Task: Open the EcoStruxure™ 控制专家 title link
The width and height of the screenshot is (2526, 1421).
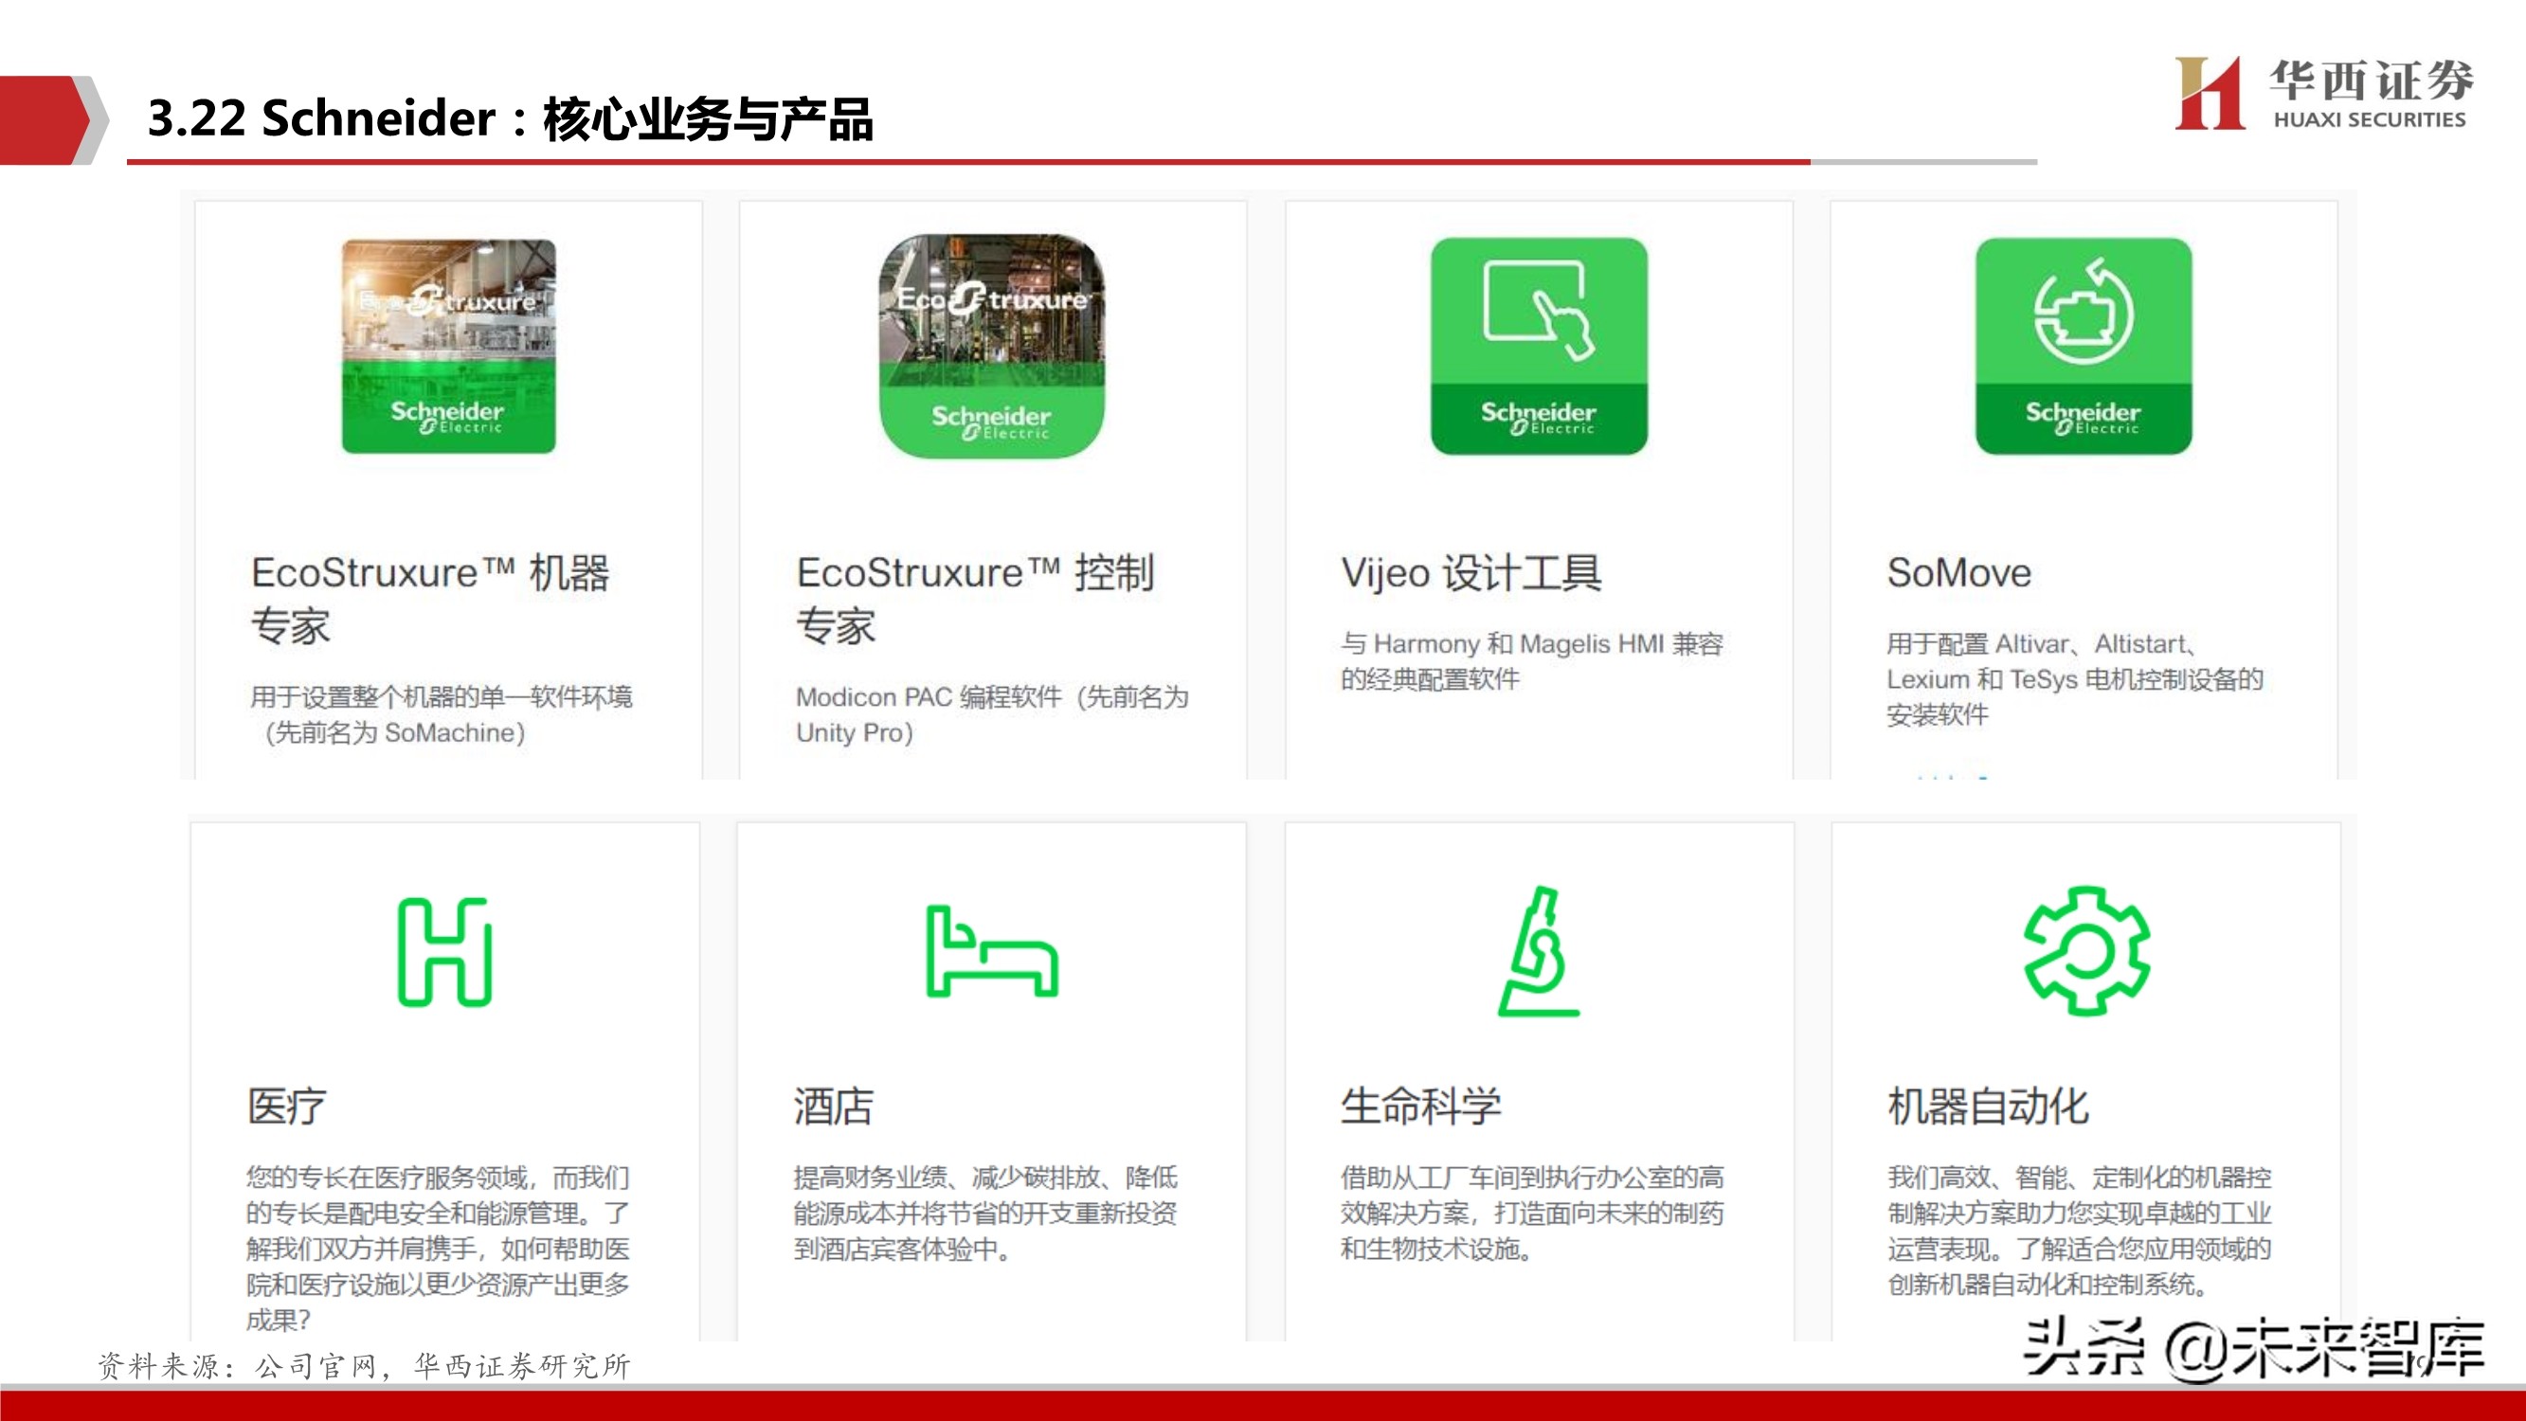Action: [x=975, y=600]
